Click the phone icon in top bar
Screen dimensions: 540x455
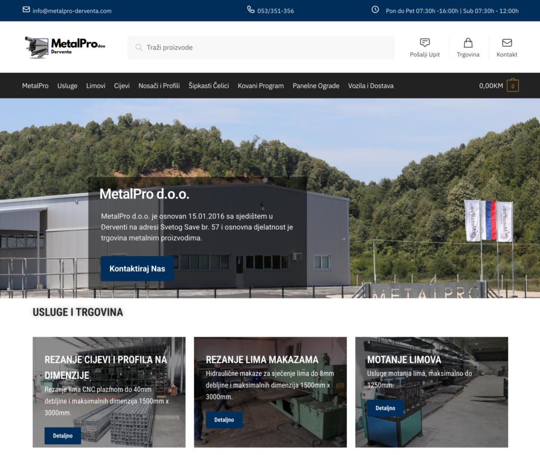tap(251, 10)
